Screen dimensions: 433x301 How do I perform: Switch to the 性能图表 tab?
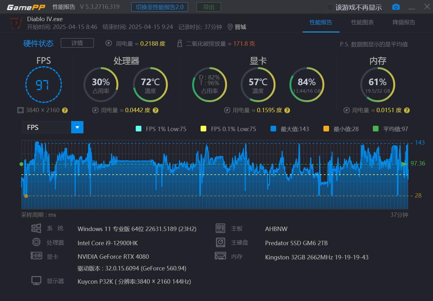[x=362, y=22]
